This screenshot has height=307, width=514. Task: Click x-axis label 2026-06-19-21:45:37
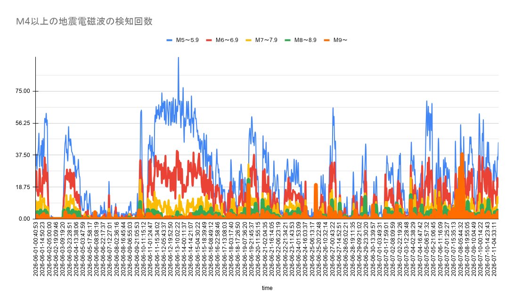[251, 249]
